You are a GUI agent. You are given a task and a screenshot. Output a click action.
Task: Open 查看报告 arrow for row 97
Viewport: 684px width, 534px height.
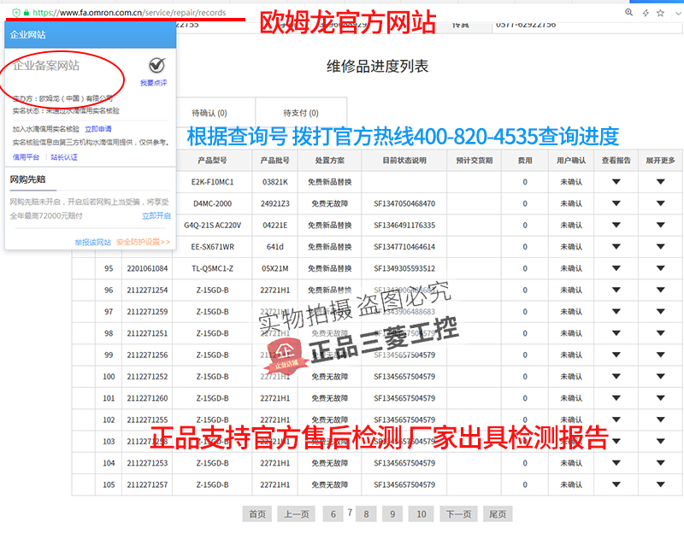616,312
